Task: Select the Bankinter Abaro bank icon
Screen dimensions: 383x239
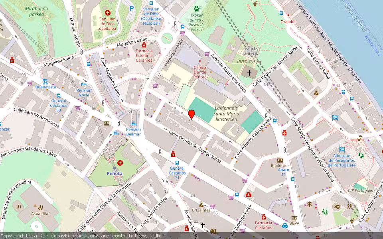Action: 280,160
